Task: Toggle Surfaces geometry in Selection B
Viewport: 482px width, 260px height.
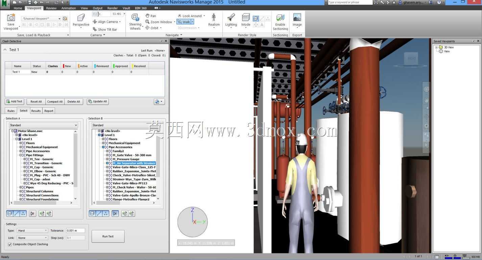Action: tap(92, 214)
